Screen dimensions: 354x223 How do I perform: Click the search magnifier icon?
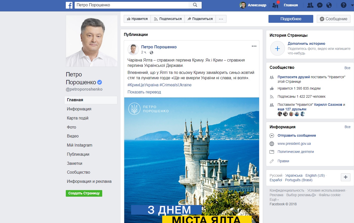pyautogui.click(x=195, y=5)
